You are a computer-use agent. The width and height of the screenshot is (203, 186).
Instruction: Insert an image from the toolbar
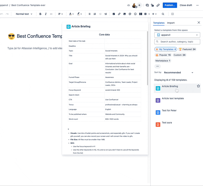(x=124, y=14)
